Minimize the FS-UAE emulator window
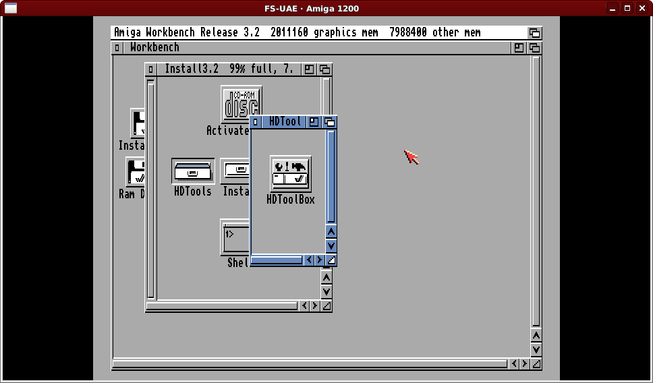The image size is (653, 383). point(613,8)
